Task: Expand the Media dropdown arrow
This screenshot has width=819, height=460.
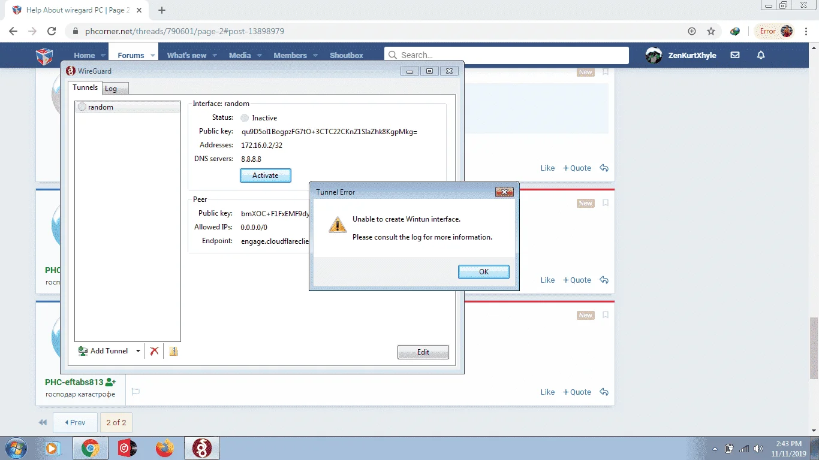Action: coord(259,55)
